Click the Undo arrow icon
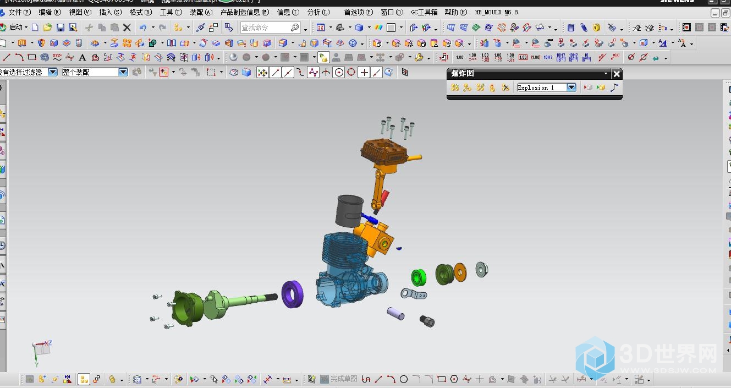The width and height of the screenshot is (731, 388). [x=143, y=28]
